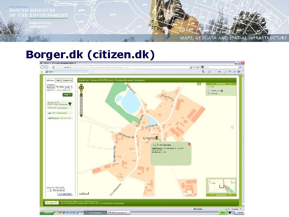
Task: Click the browser forward button
Action: point(46,68)
